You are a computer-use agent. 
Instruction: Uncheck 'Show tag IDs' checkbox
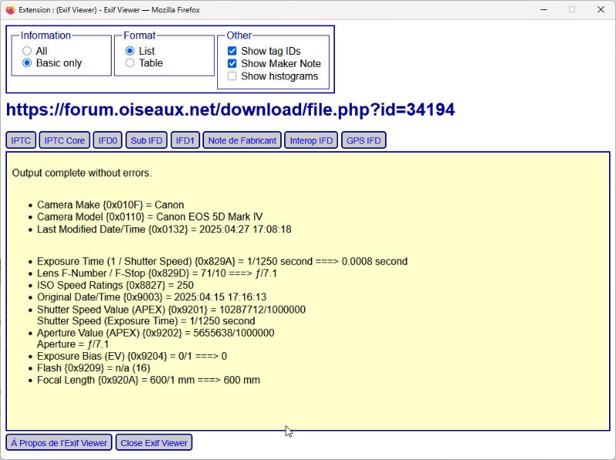(233, 51)
